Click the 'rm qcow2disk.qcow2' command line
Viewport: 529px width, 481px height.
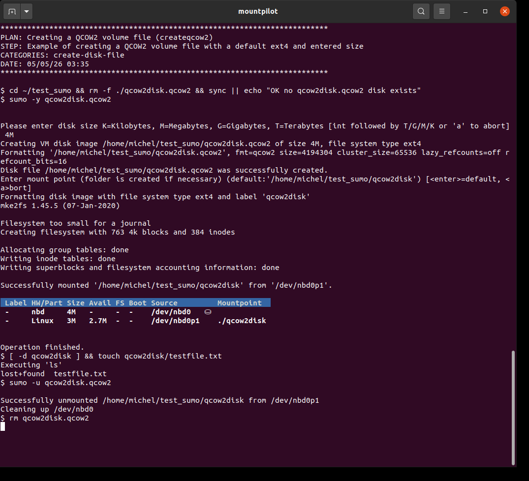point(44,418)
